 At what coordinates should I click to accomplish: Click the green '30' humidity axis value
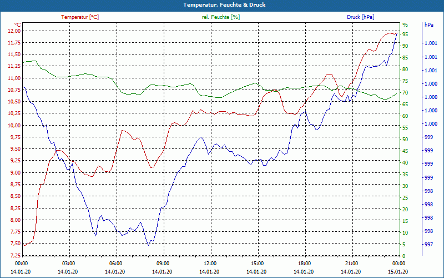[405, 186]
